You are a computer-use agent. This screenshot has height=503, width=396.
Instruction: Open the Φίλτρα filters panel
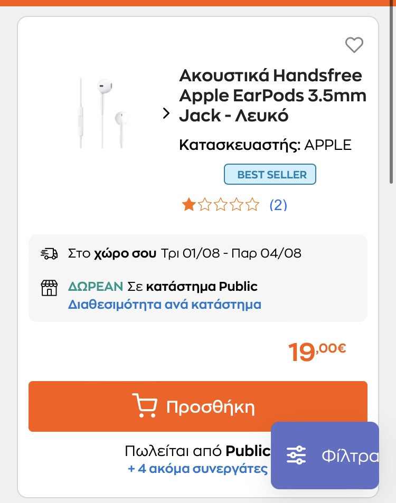click(350, 455)
